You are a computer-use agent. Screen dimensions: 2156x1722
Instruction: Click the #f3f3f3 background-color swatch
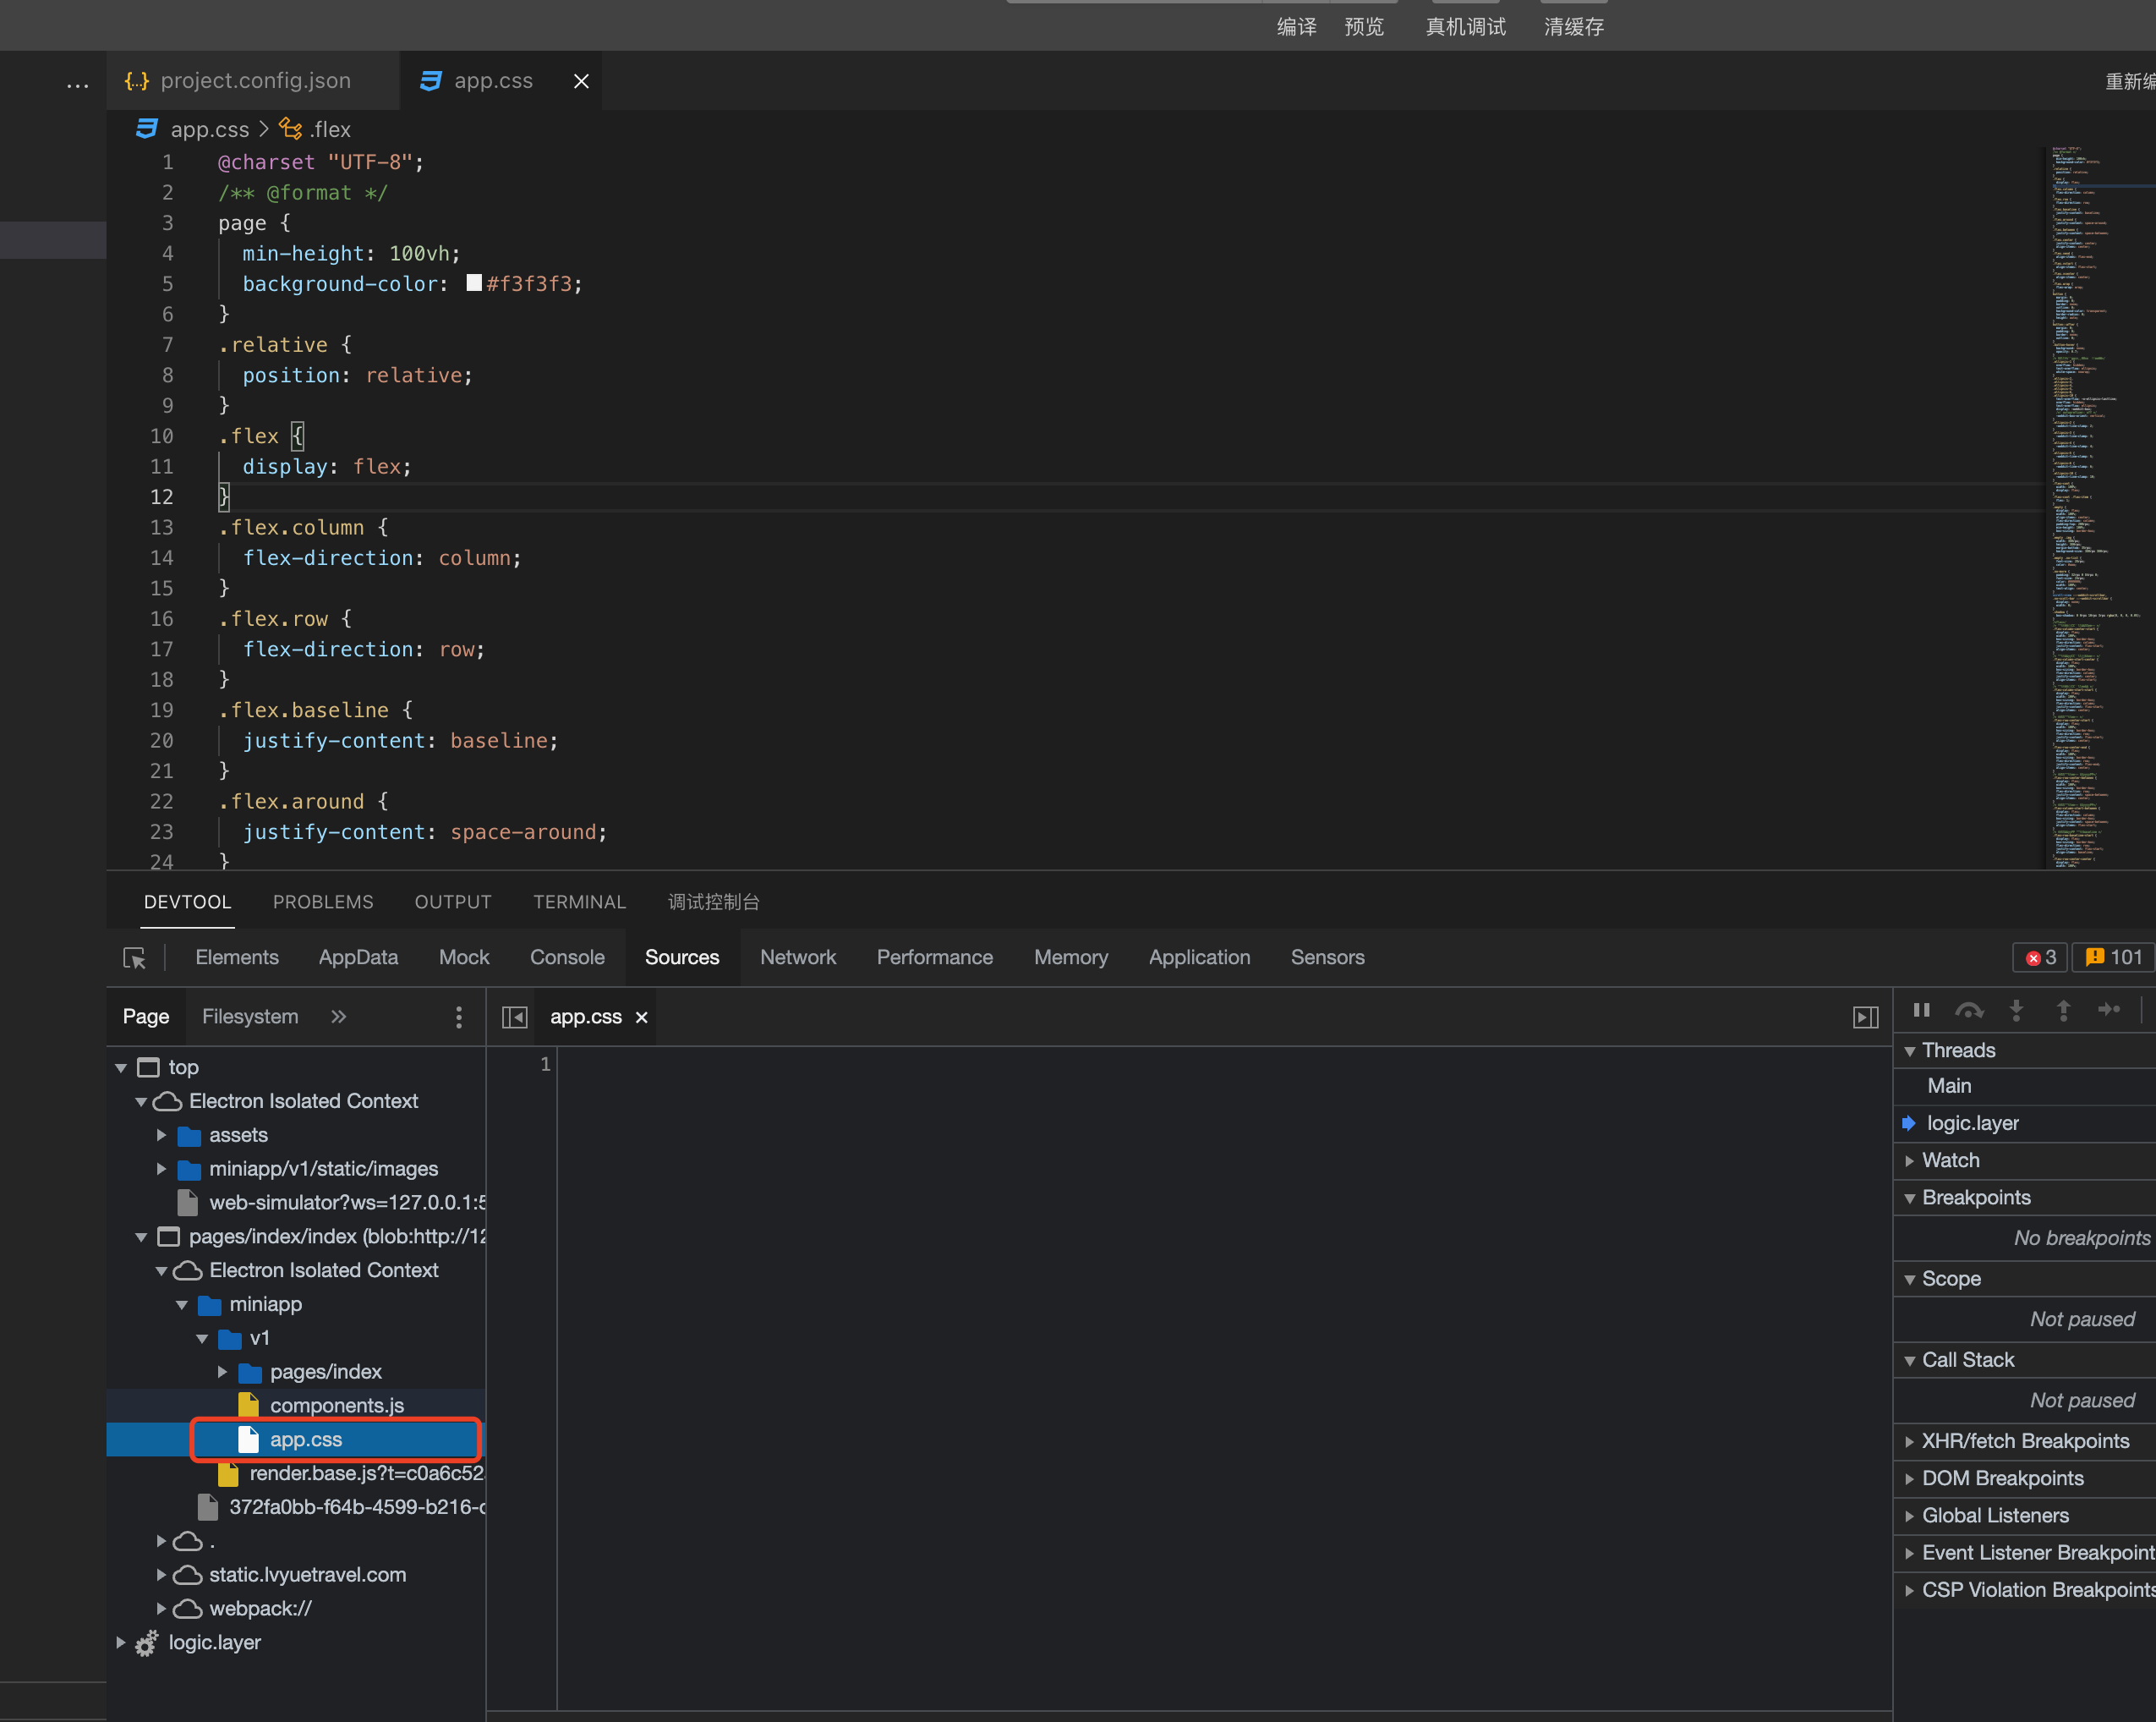tap(473, 283)
